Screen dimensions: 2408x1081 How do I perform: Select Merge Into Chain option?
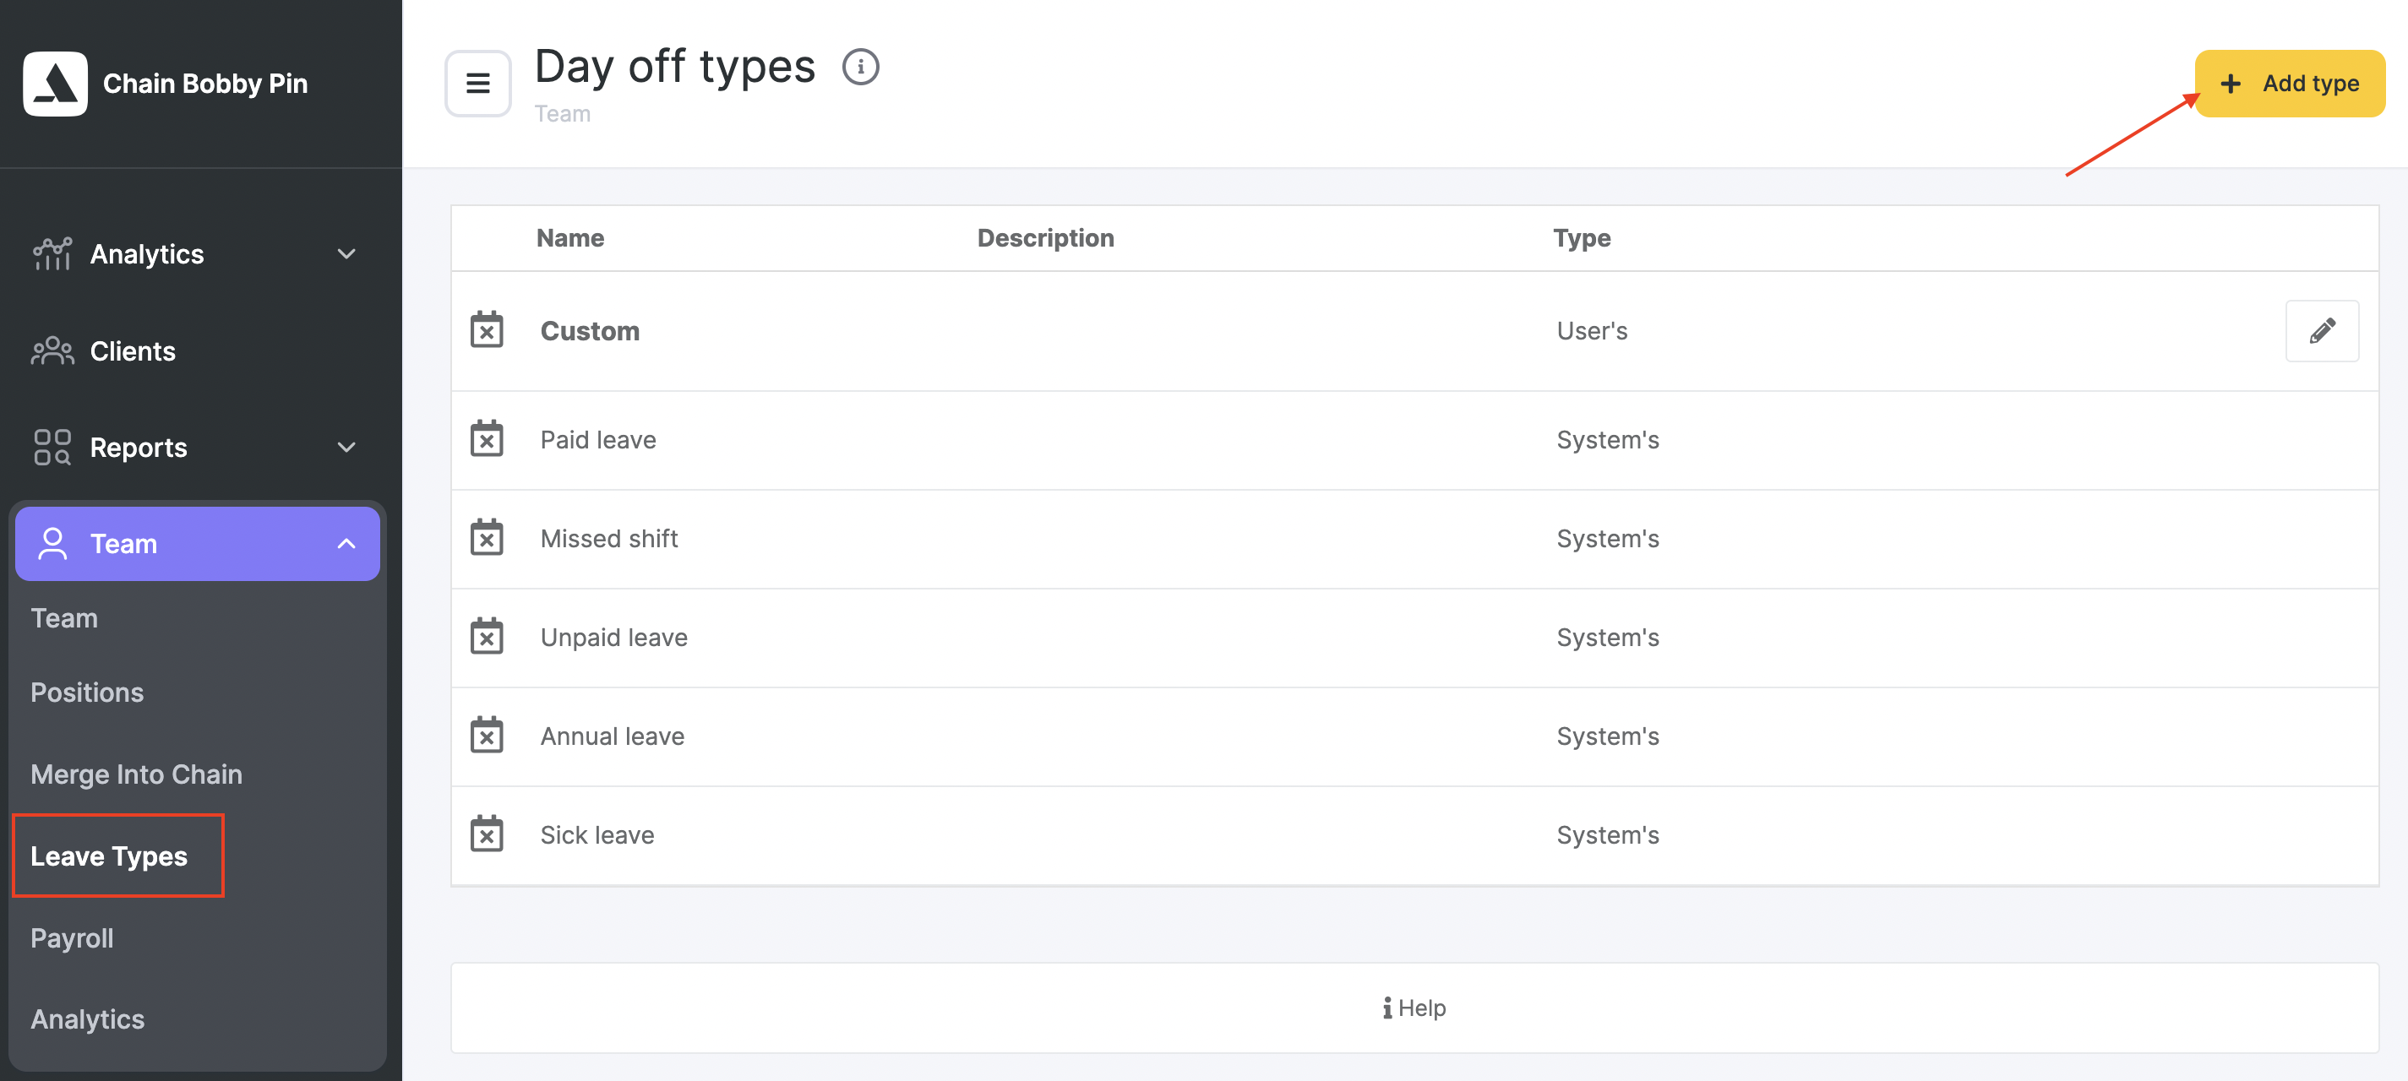tap(137, 774)
